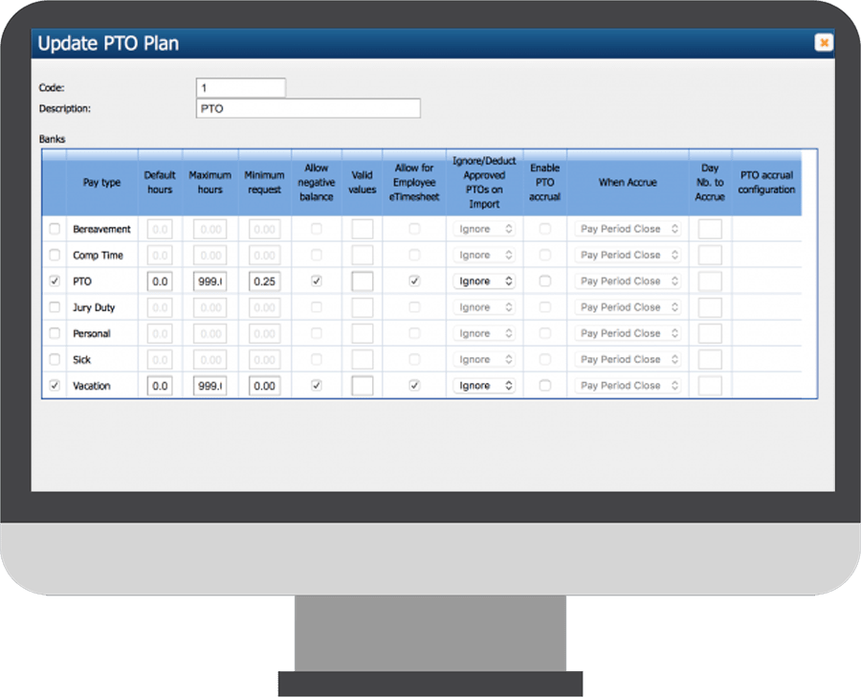The height and width of the screenshot is (697, 861).
Task: Edit the Description field showing PTO
Action: (x=306, y=108)
